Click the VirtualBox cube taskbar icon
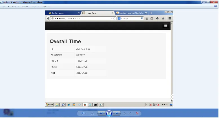 (x=63, y=104)
